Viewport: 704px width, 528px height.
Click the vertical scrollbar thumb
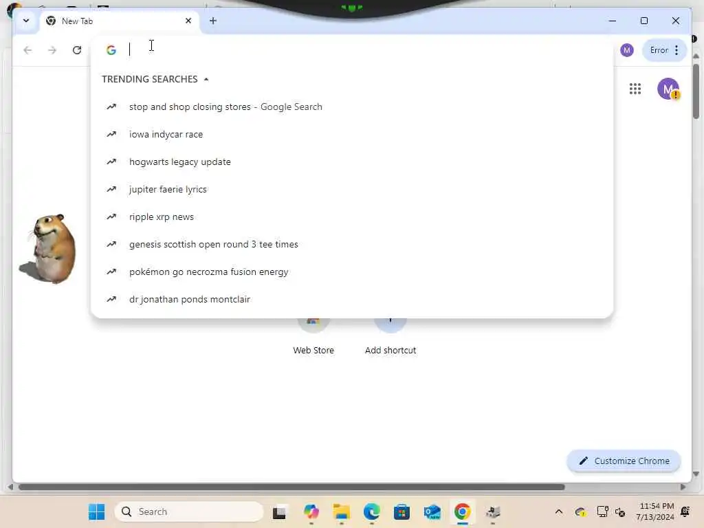[696, 91]
